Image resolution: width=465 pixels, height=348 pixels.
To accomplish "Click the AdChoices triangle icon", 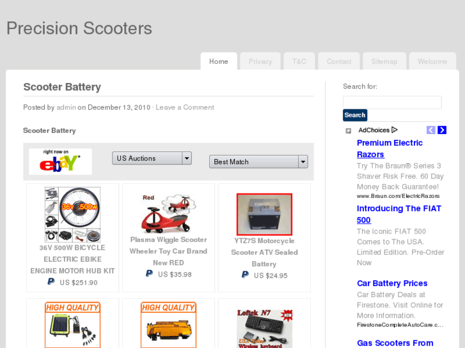I will point(395,130).
